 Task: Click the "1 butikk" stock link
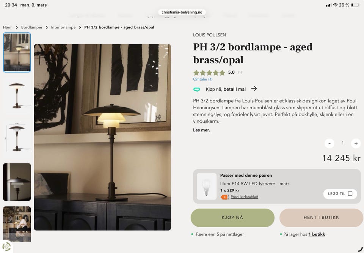pyautogui.click(x=316, y=234)
